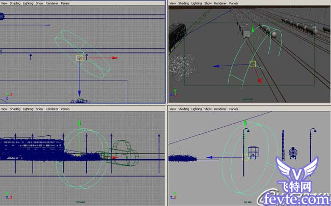Screen dimensions: 331x206
Task: Select white particle cloud in persp viewport
Action: tap(183, 67)
